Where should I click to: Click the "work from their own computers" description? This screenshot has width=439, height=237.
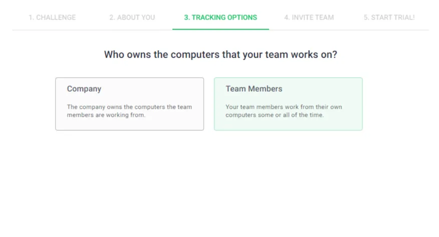click(x=284, y=111)
